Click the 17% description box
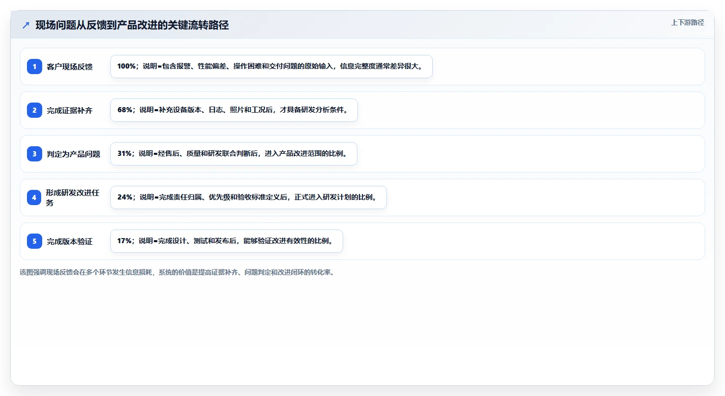725x396 pixels. (227, 241)
